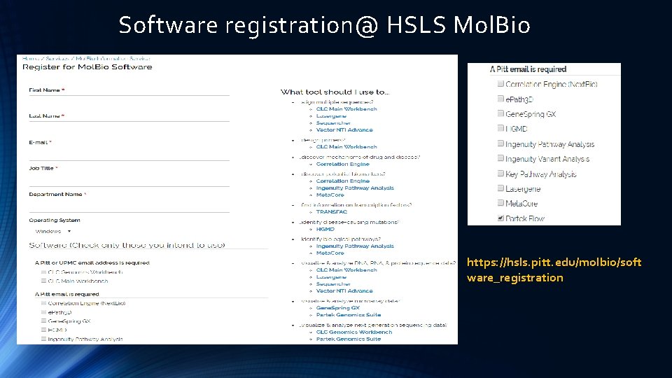Open Sequencher link under align multiple sequences
This screenshot has width=672, height=378.
click(x=333, y=122)
